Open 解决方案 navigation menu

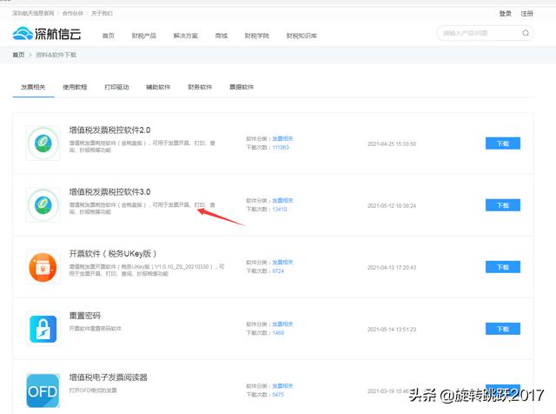pos(185,36)
